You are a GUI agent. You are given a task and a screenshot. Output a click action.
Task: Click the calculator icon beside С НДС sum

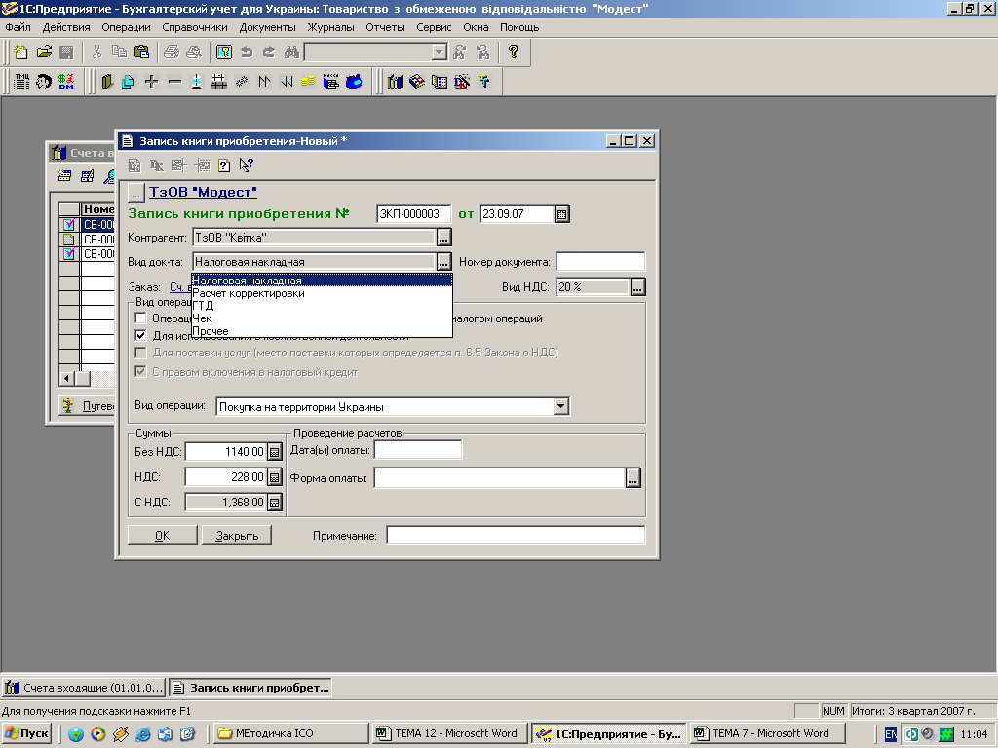pos(274,503)
